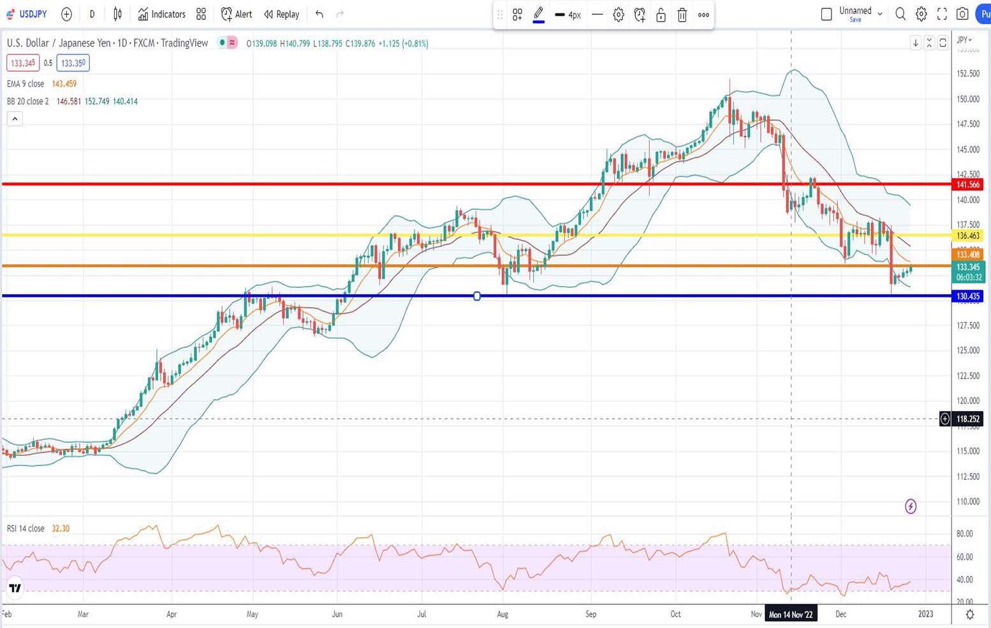The height and width of the screenshot is (628, 991).
Task: Open the JPY currency dropdown
Action: [x=964, y=40]
